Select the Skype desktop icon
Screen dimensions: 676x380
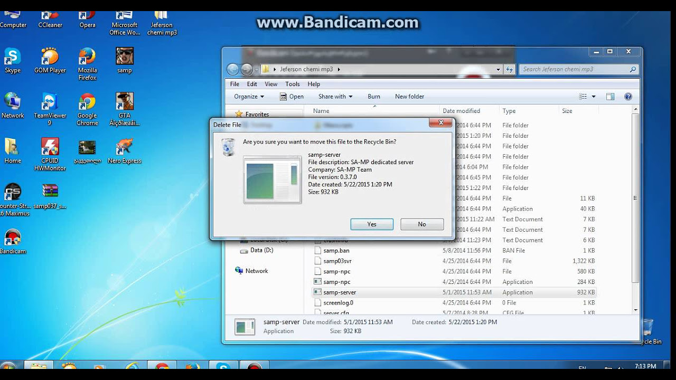13,61
